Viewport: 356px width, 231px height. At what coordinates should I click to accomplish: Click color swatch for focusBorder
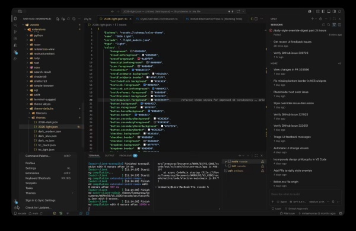tap(133, 70)
